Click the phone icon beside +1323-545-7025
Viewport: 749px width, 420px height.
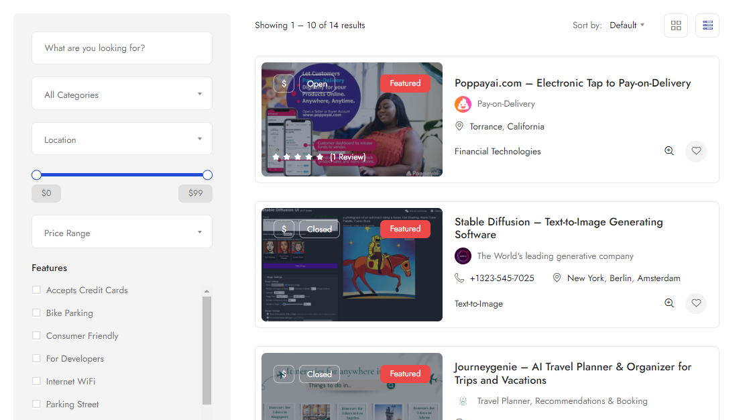coord(459,278)
